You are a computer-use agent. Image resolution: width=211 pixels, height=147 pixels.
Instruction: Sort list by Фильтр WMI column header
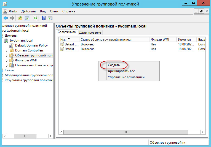[x=160, y=40]
